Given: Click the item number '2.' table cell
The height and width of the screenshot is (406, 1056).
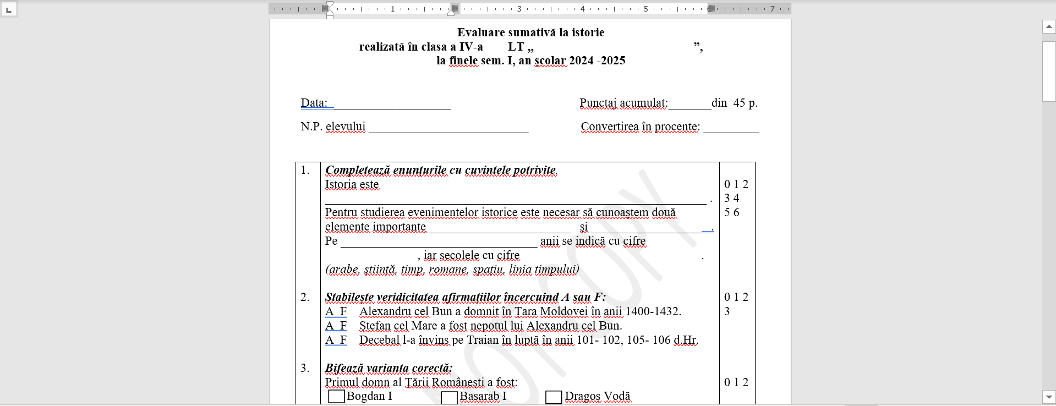Looking at the screenshot, I should pos(305,298).
